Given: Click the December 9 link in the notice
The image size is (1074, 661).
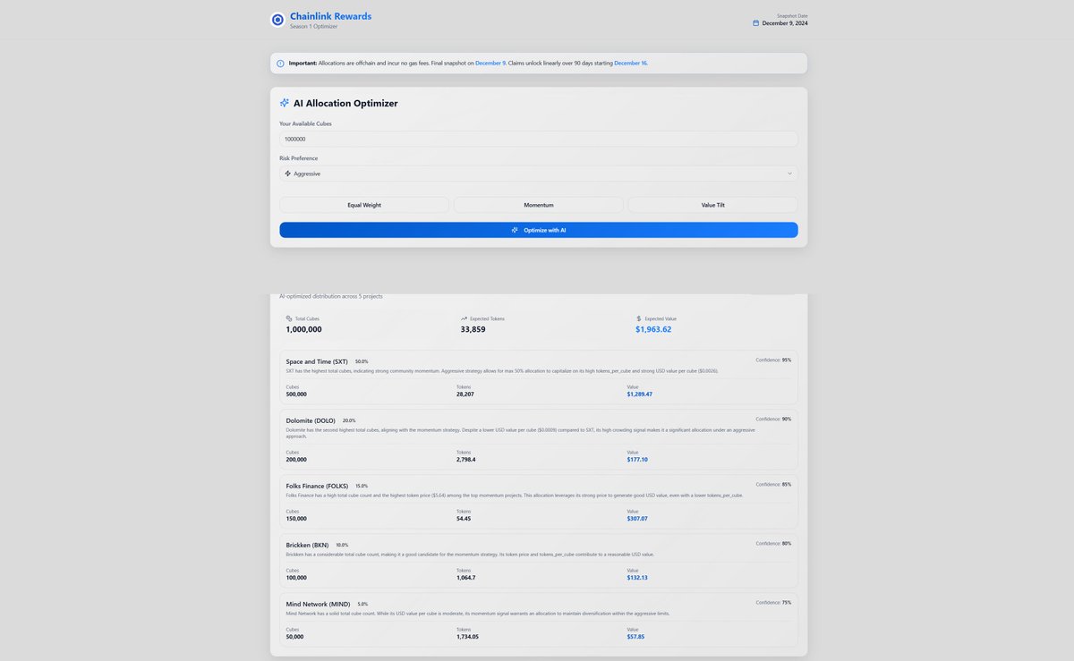Looking at the screenshot, I should coord(490,64).
